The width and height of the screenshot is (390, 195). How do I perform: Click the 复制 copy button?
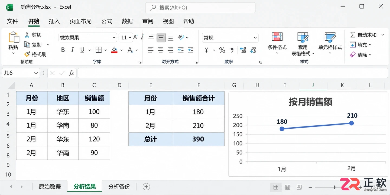(x=33, y=44)
